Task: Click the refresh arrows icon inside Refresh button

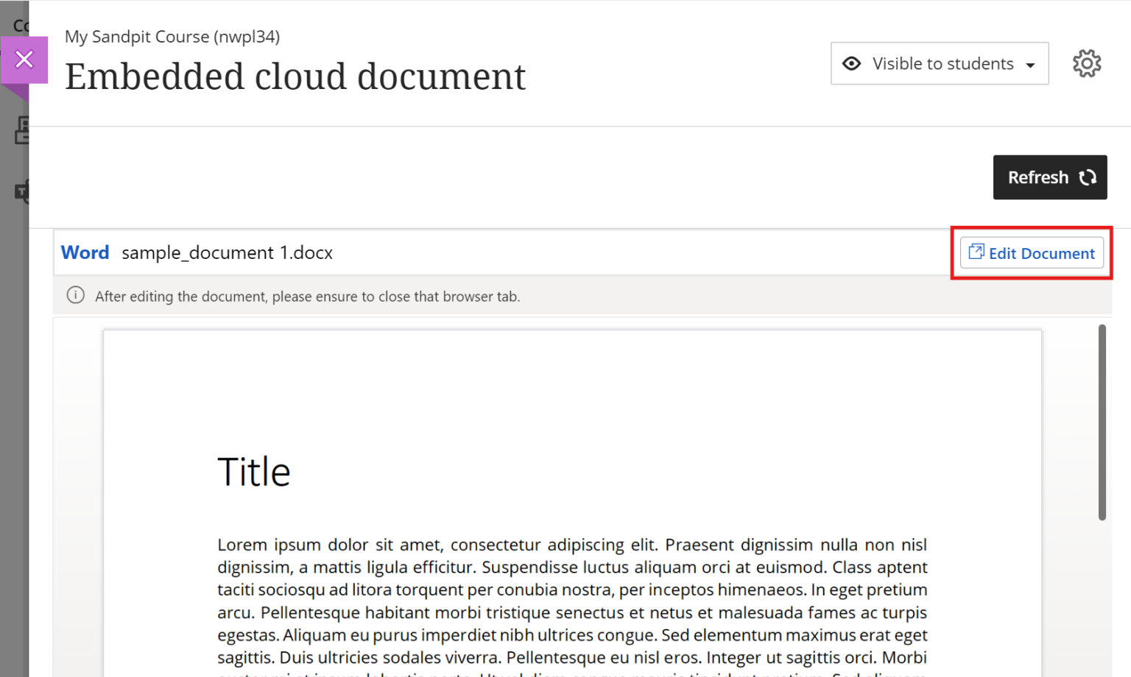Action: (1088, 177)
